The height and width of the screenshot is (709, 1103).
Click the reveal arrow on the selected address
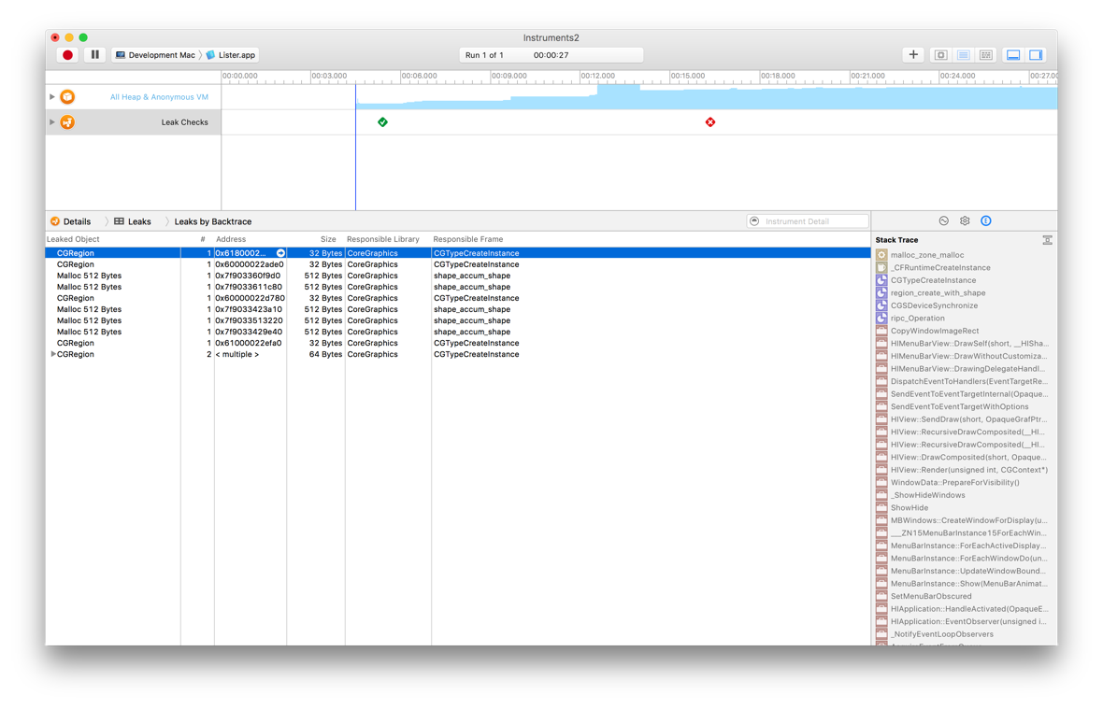click(x=280, y=252)
